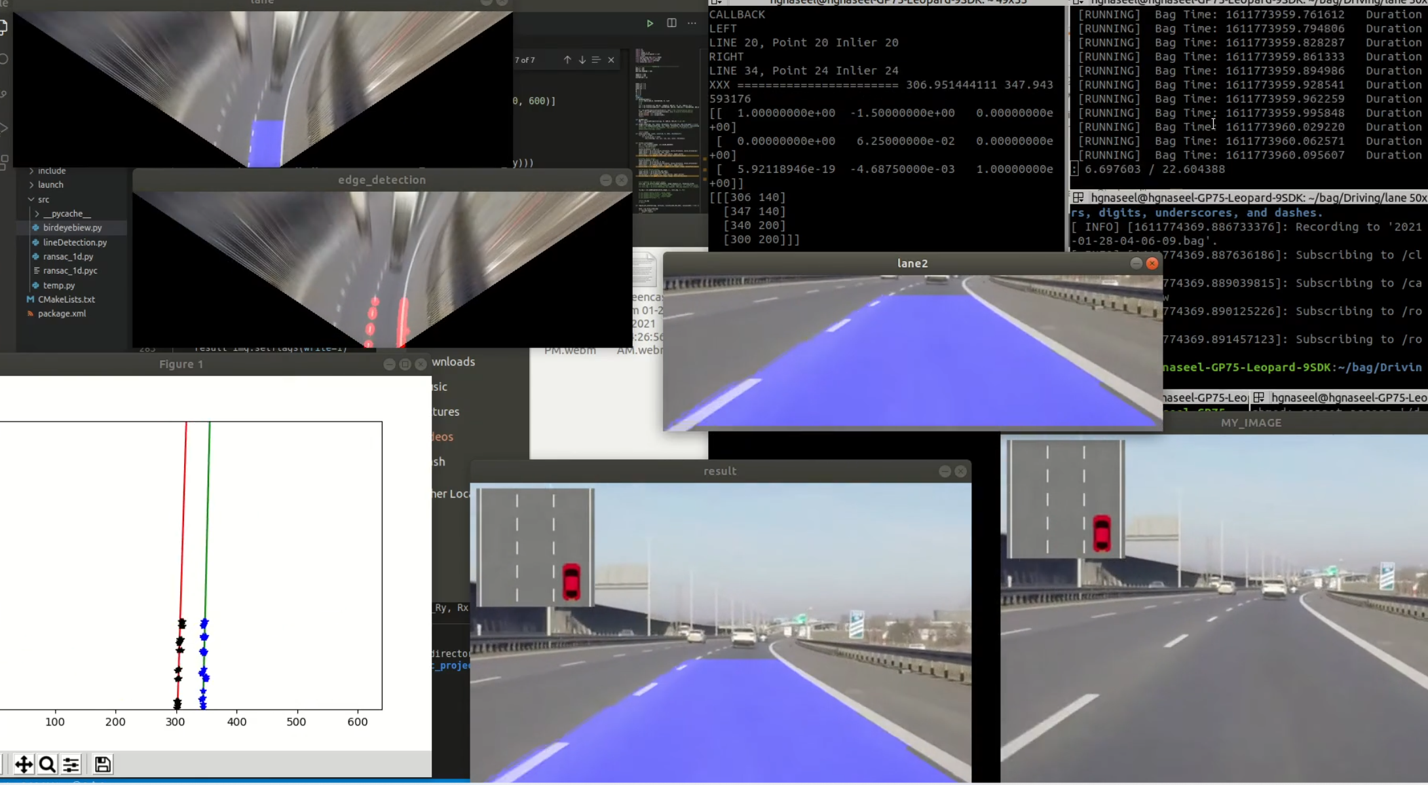The height and width of the screenshot is (785, 1428).
Task: Select the matplotlib Pan/Move tool
Action: [x=24, y=764]
